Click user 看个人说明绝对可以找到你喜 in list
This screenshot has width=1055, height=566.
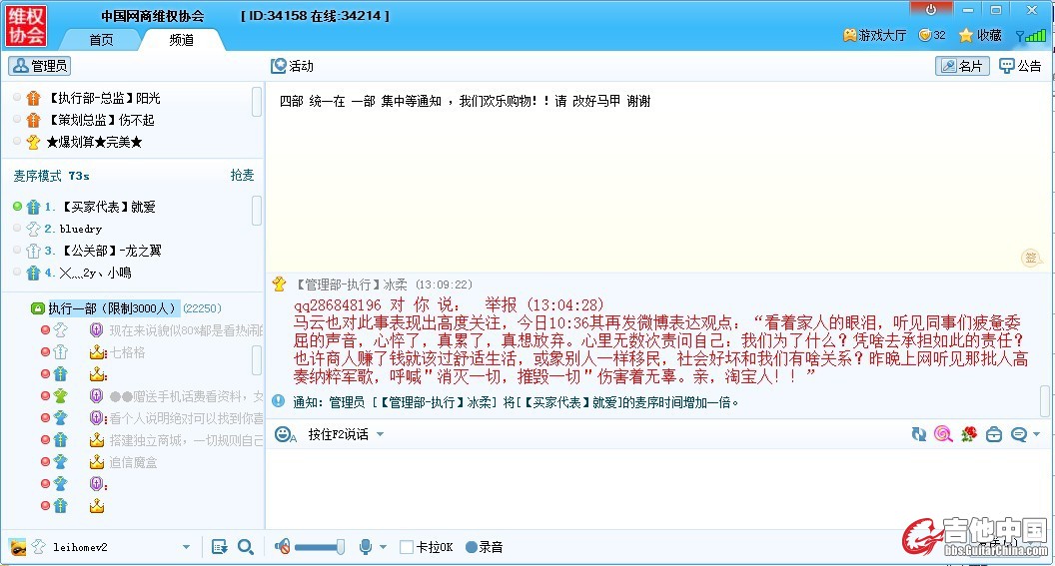(186, 418)
